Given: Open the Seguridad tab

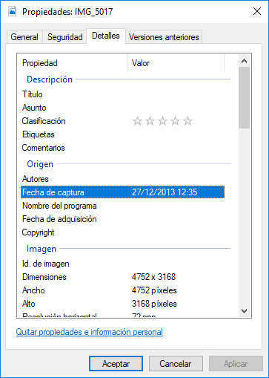Looking at the screenshot, I should tap(64, 37).
